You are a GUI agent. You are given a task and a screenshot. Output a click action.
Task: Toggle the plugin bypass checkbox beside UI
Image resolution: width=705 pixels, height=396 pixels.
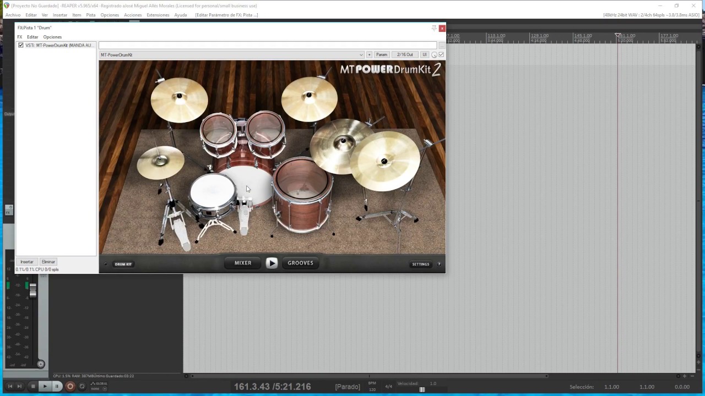[441, 55]
